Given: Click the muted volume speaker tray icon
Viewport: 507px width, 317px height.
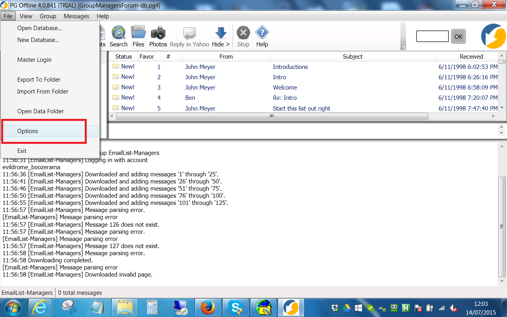Looking at the screenshot, I should pos(454,308).
